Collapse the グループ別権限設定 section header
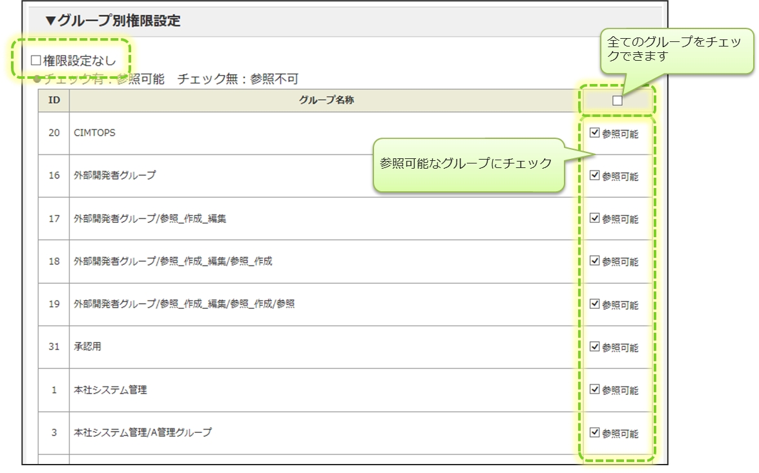759x473 pixels. tap(112, 21)
